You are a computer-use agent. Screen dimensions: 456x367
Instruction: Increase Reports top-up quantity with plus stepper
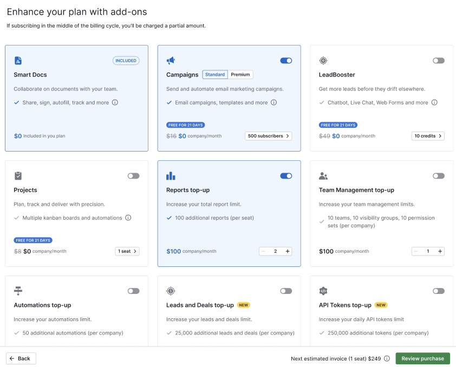288,251
